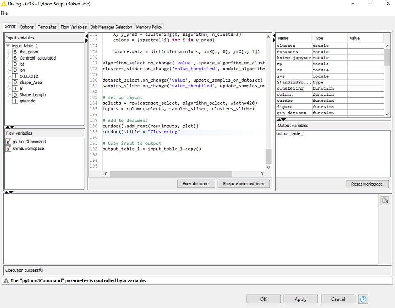Apply the dialog settings

[300, 299]
